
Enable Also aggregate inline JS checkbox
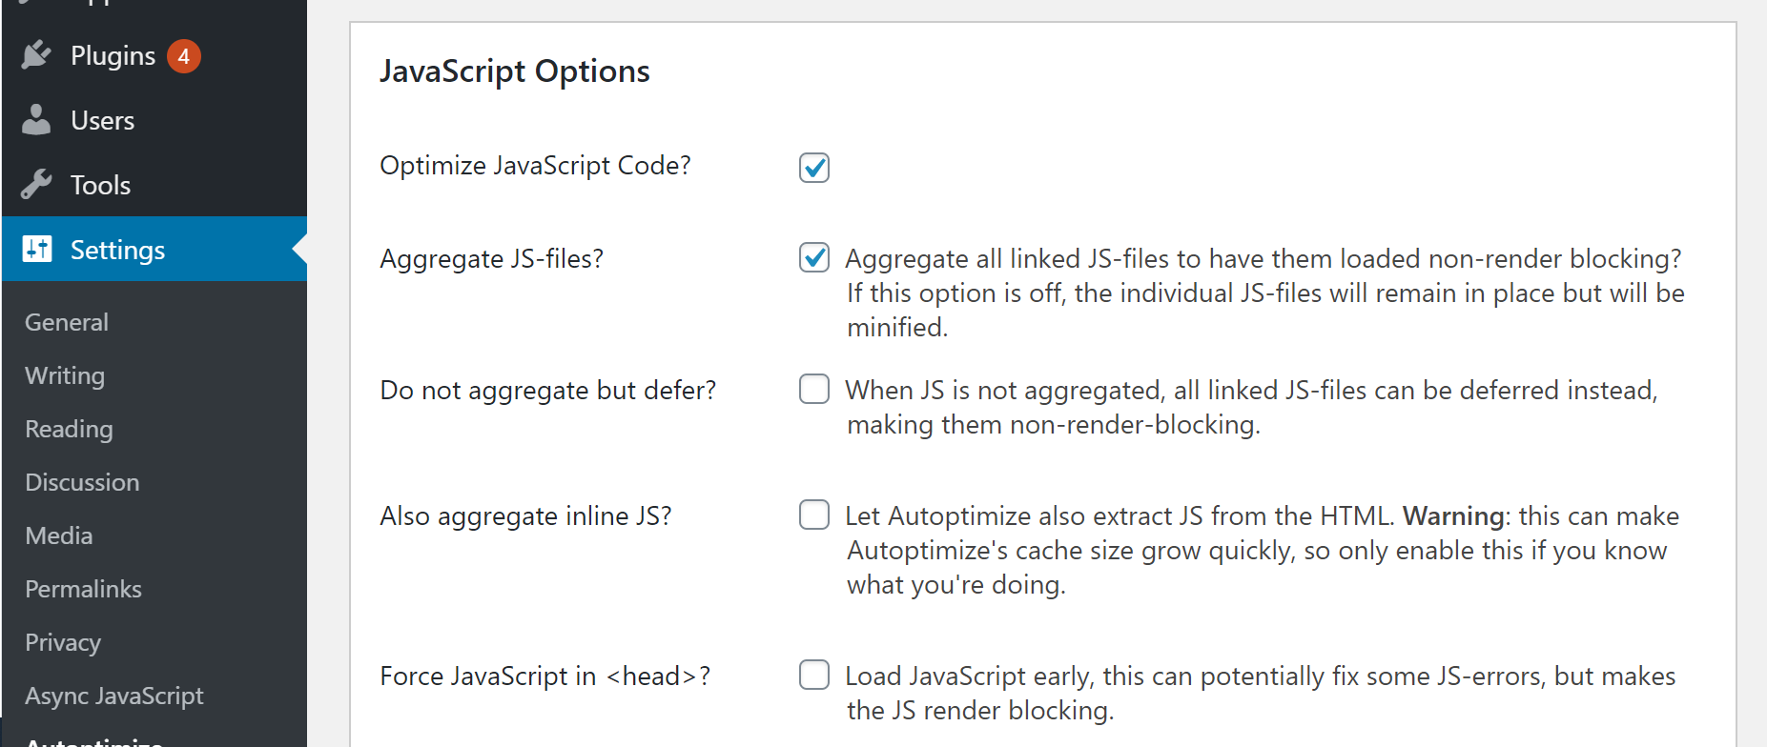814,515
